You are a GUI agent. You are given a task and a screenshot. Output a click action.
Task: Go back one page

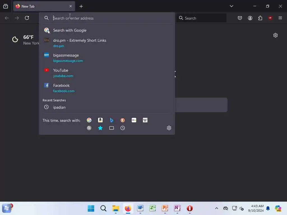click(7, 18)
